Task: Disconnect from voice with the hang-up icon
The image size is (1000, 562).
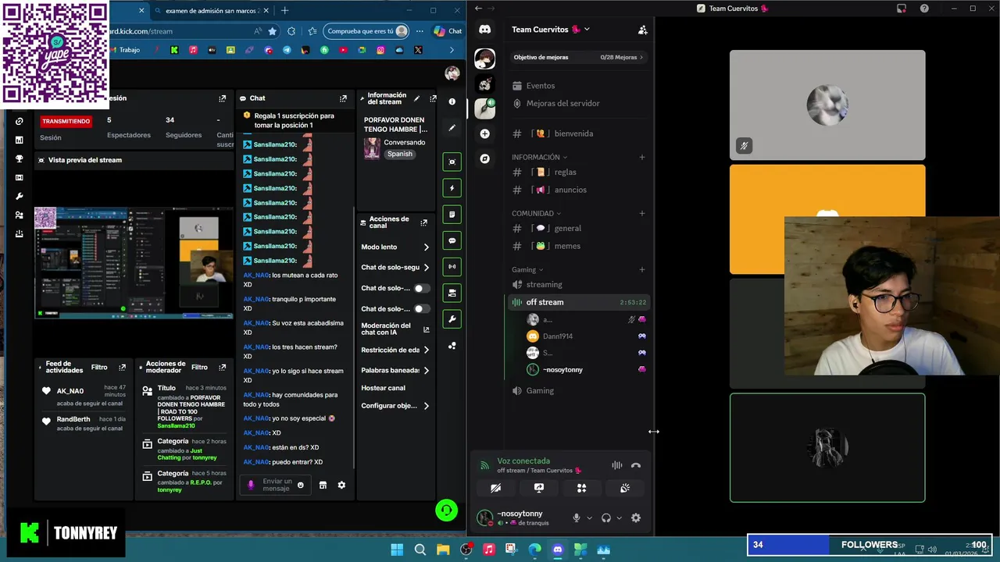Action: (x=636, y=465)
